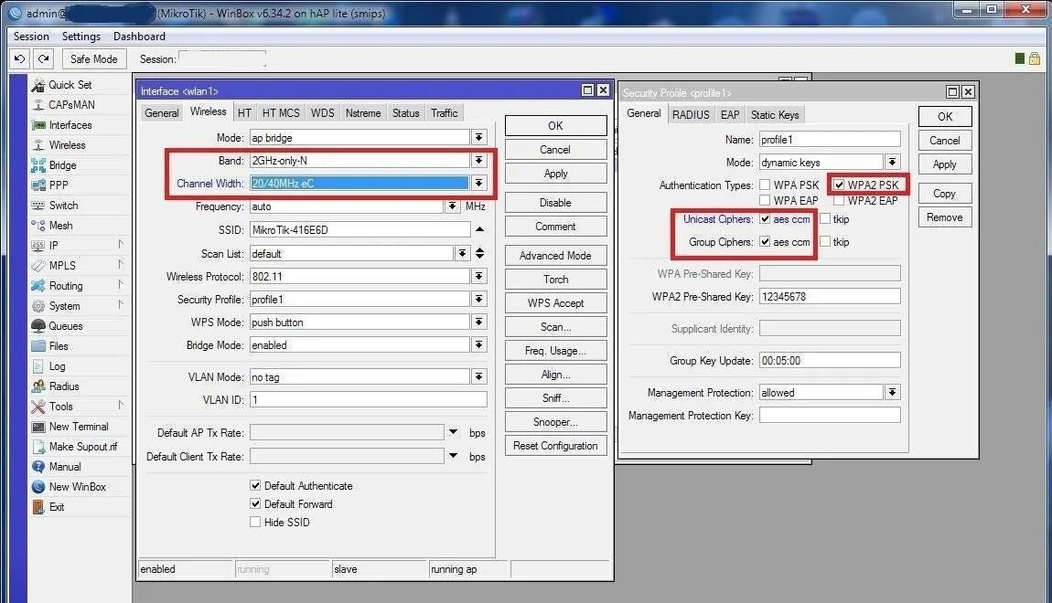
Task: Toggle the WPA EAP authentication checkbox
Action: pyautogui.click(x=765, y=200)
